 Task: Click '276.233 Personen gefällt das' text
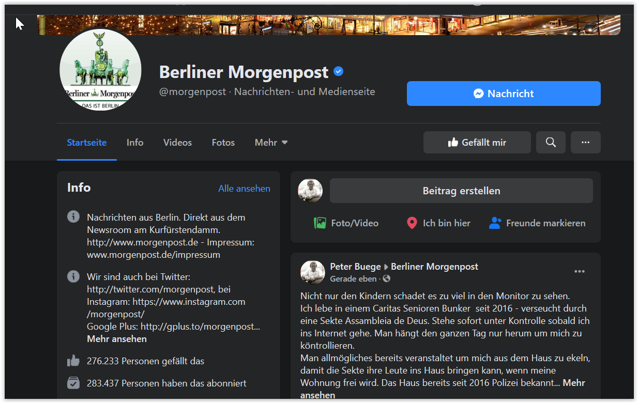(x=145, y=361)
